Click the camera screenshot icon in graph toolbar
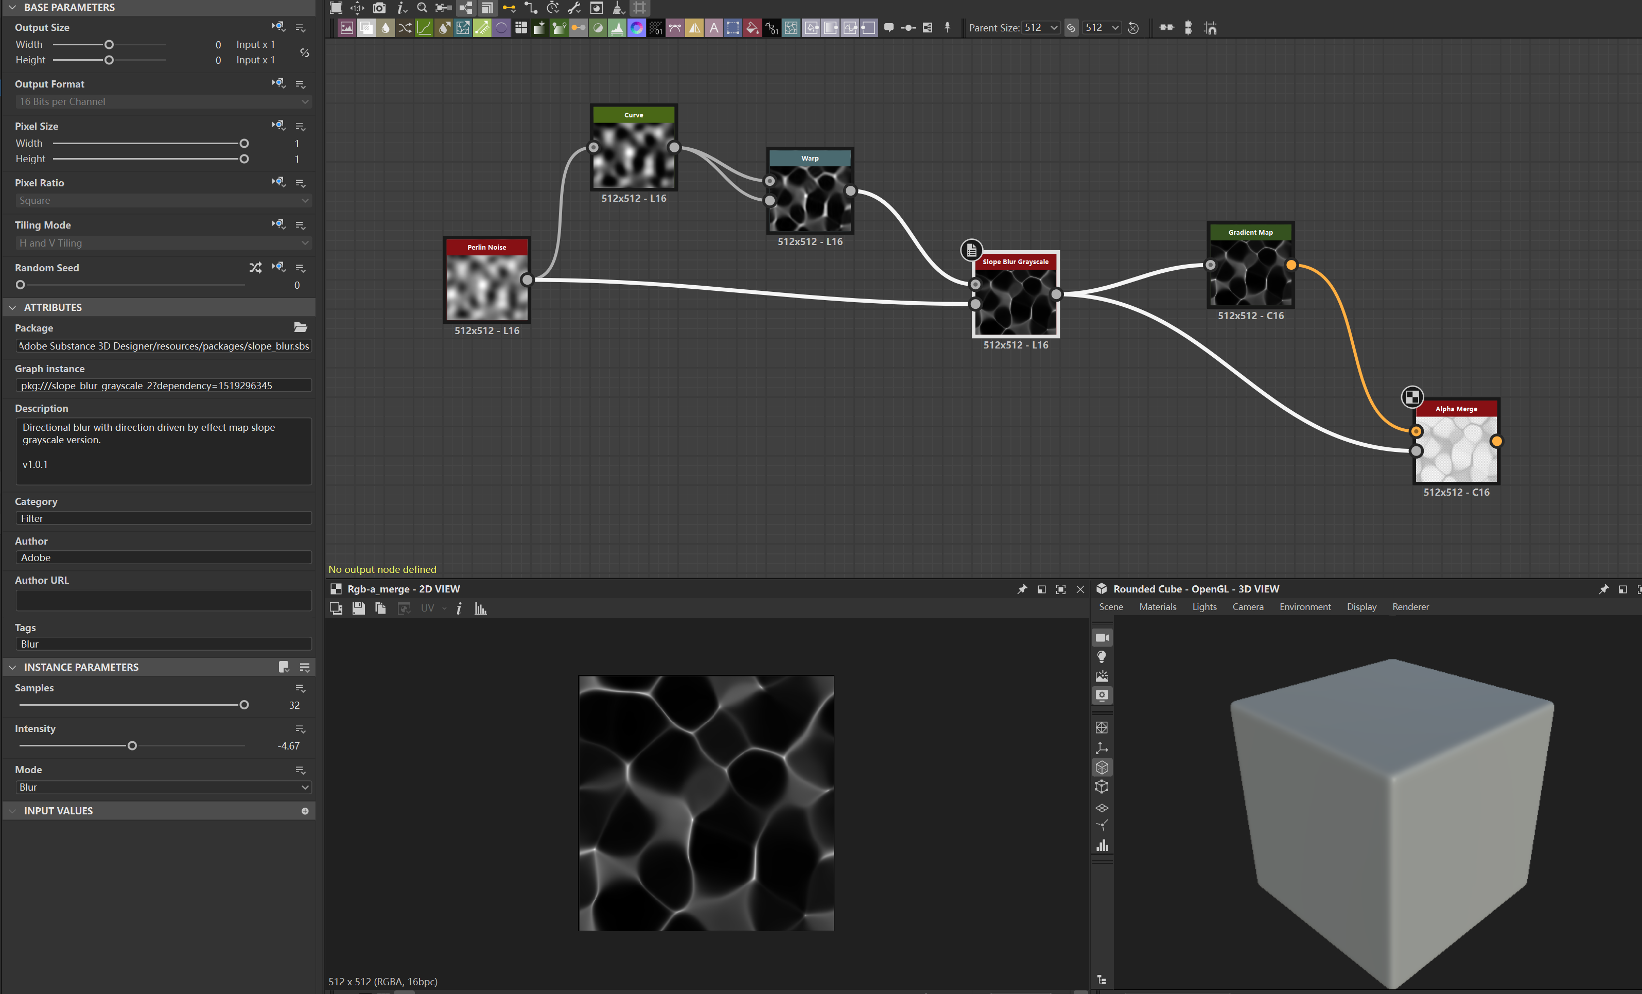 tap(379, 8)
